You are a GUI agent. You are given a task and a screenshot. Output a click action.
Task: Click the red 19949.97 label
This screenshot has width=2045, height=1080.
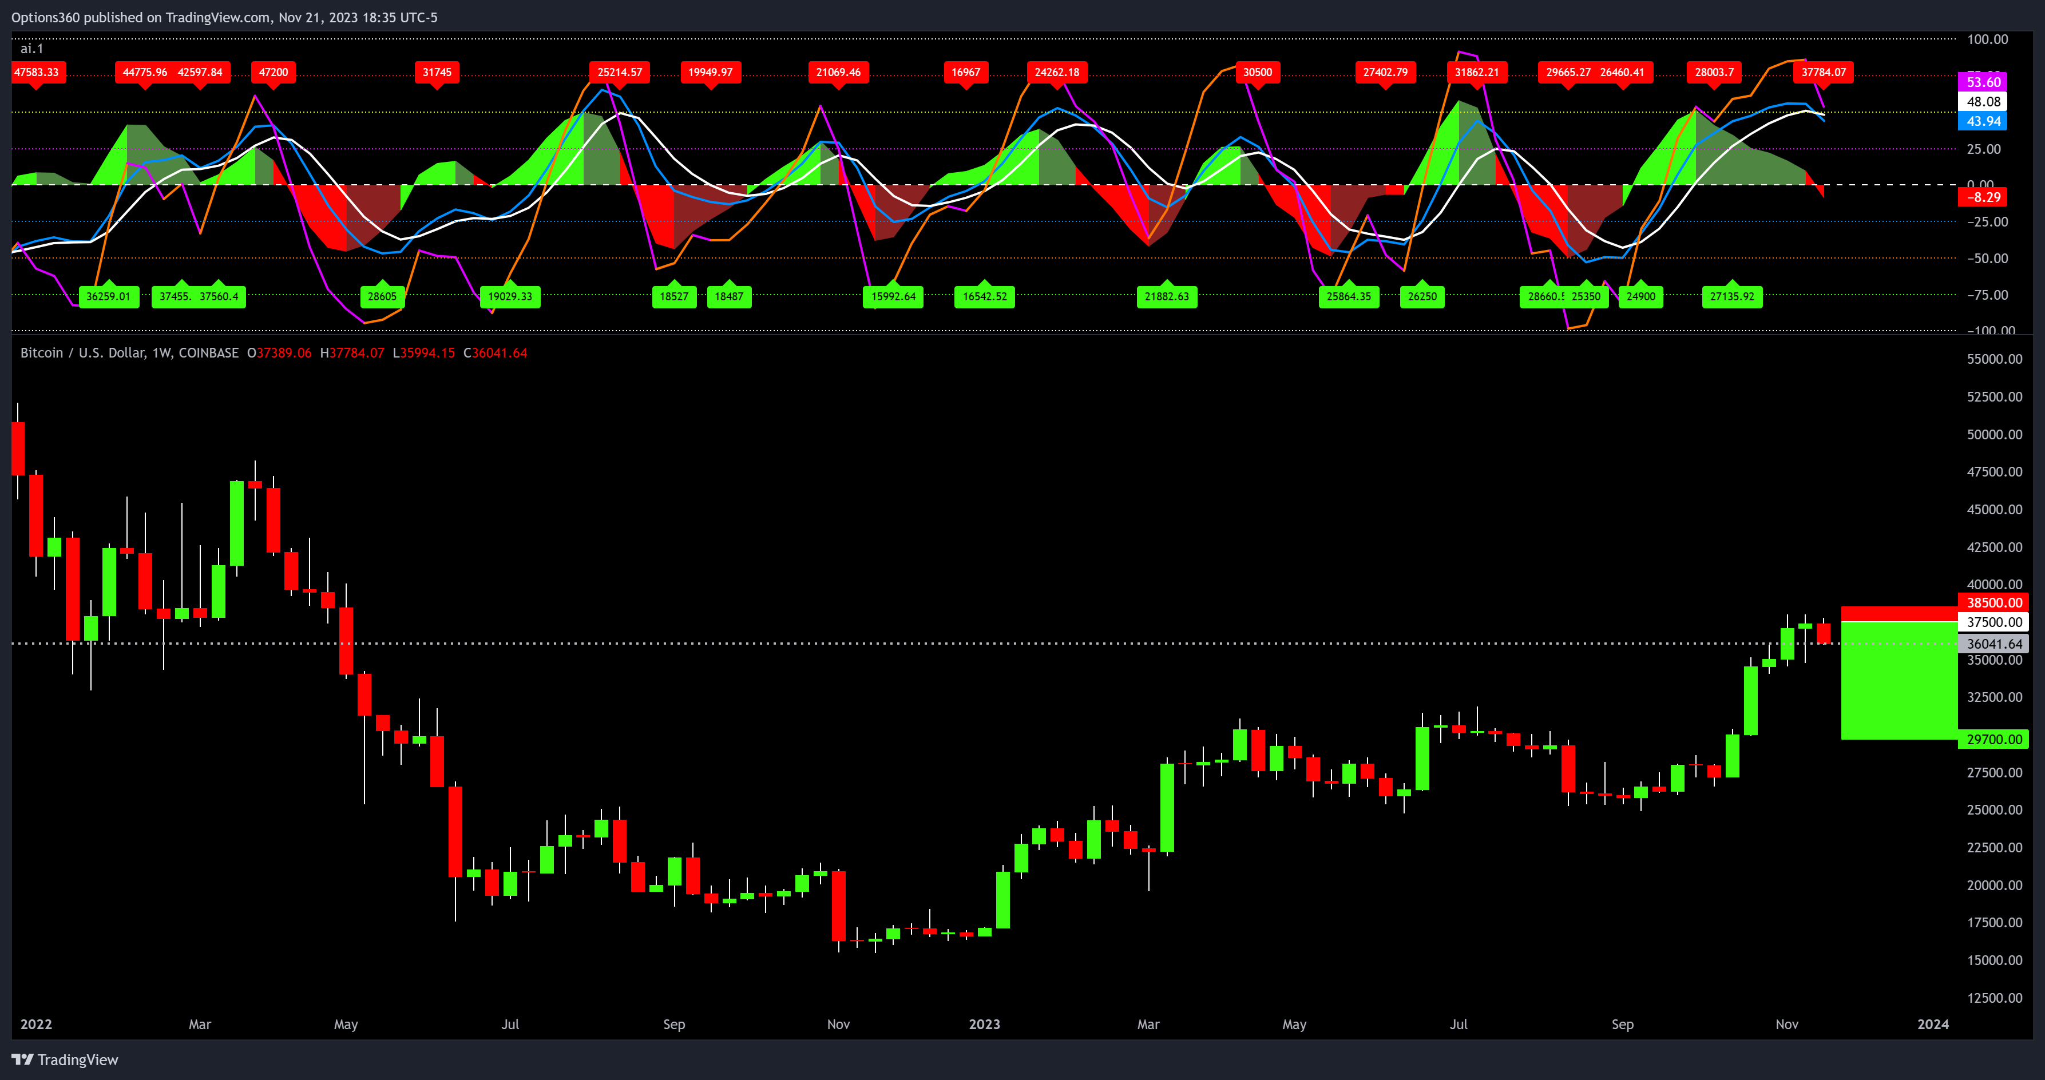pyautogui.click(x=711, y=72)
